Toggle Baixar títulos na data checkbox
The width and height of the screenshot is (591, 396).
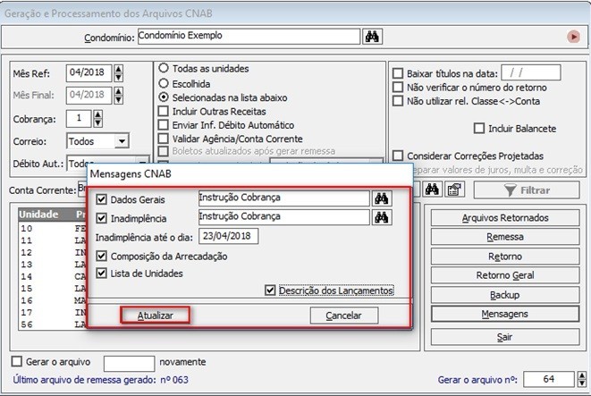click(398, 73)
